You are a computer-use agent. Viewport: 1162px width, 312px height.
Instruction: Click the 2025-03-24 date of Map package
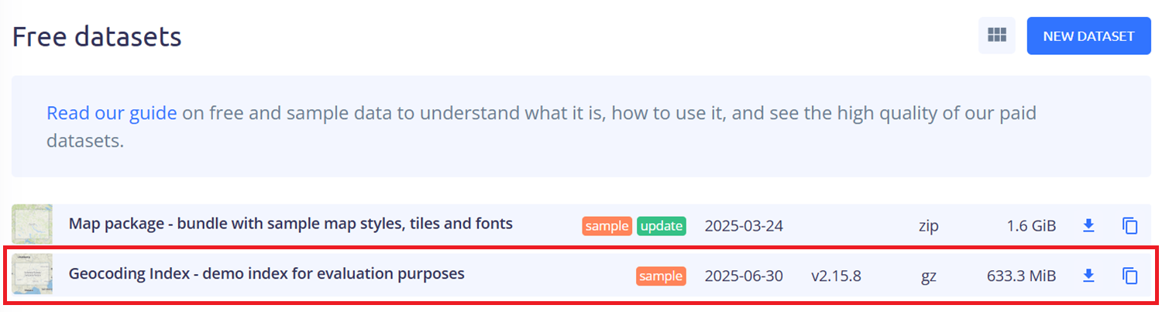[744, 226]
